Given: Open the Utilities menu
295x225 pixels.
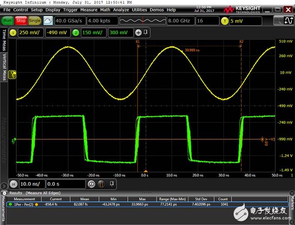Looking at the screenshot, I should click(x=139, y=10).
